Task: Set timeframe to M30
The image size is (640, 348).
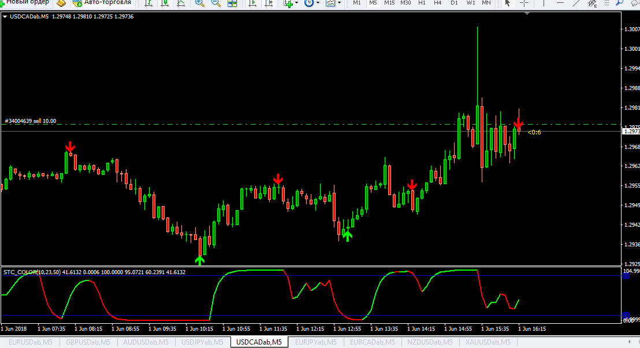Action: 405,3
